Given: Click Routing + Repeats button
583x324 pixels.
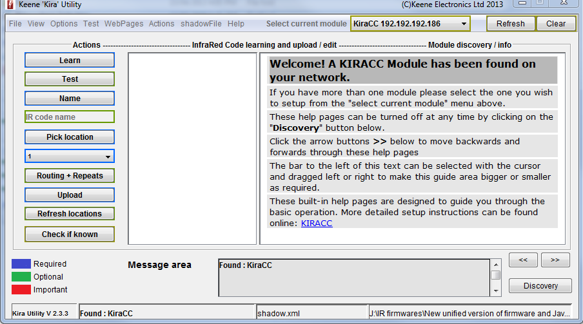Looking at the screenshot, I should click(70, 175).
